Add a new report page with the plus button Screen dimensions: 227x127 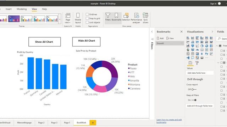[x=93, y=123]
